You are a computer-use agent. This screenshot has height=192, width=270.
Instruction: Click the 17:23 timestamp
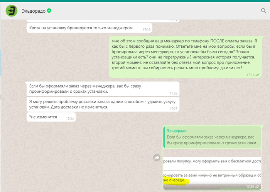click(x=174, y=109)
